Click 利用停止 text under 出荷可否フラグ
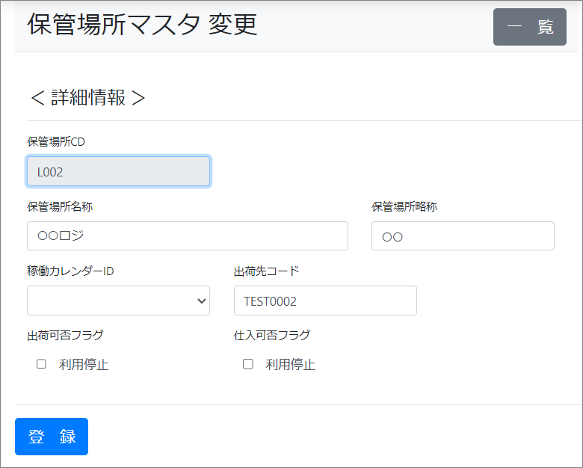This screenshot has height=468, width=583. click(84, 365)
